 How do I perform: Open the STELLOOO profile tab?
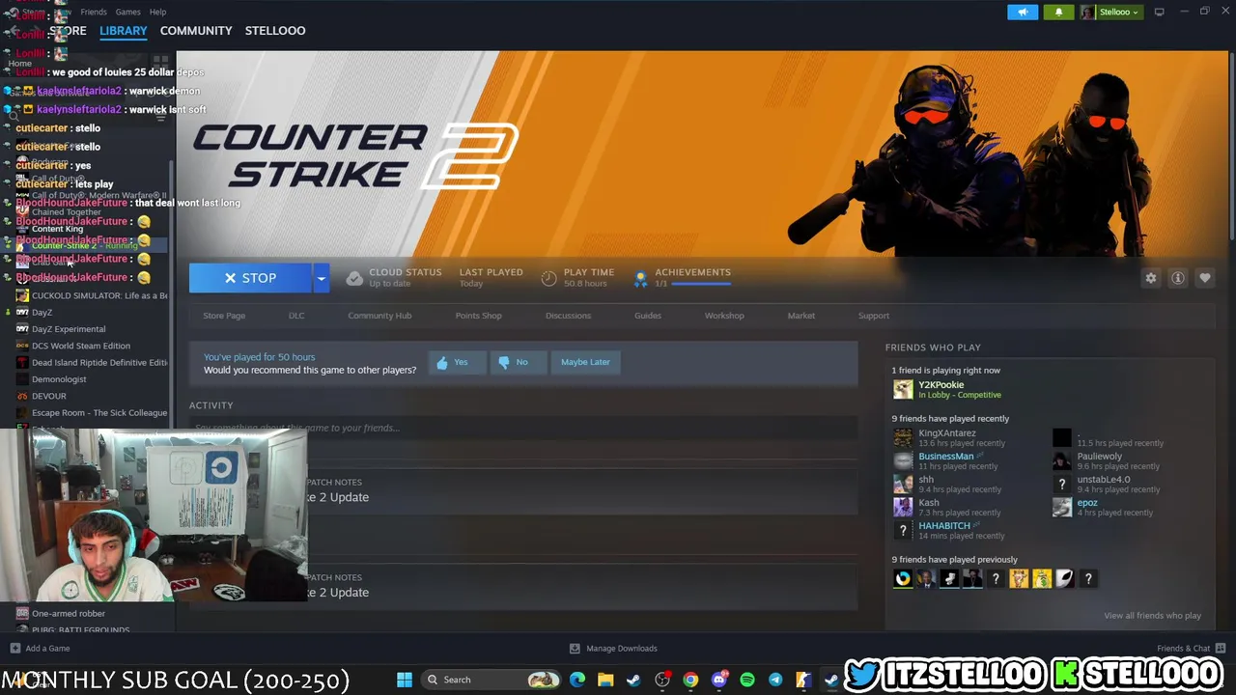click(275, 31)
